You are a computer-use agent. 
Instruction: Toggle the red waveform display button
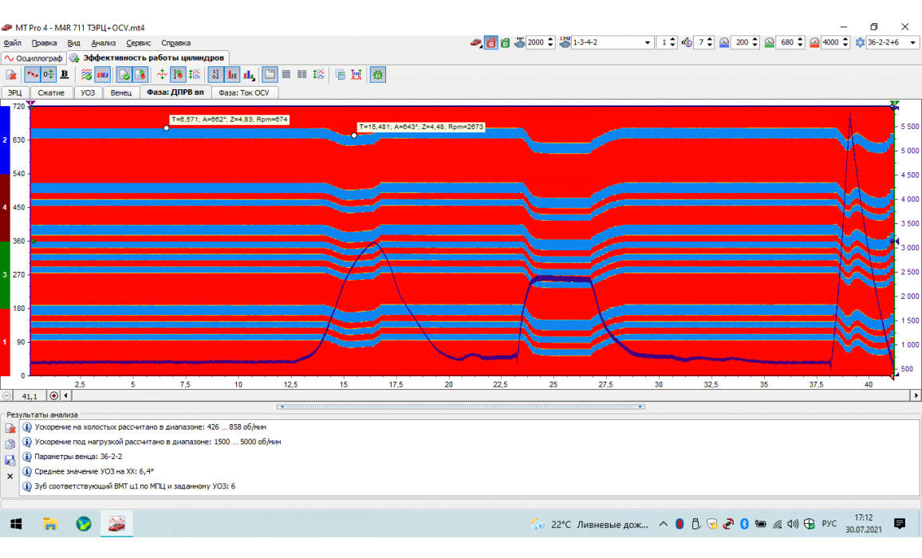tap(32, 74)
